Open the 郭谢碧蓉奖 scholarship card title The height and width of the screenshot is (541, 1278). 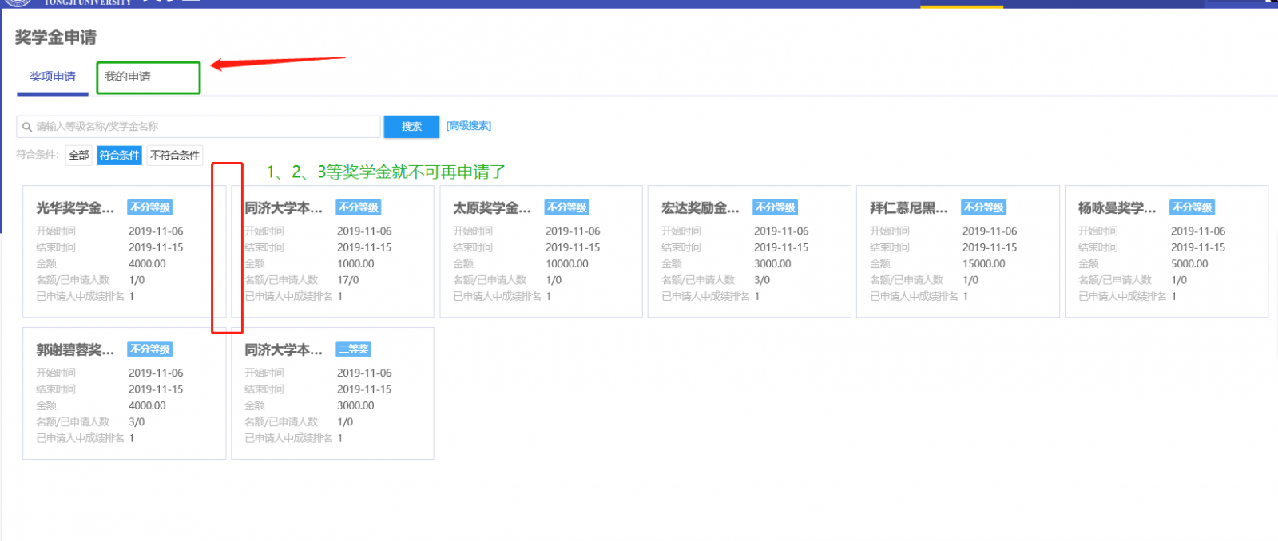[75, 350]
